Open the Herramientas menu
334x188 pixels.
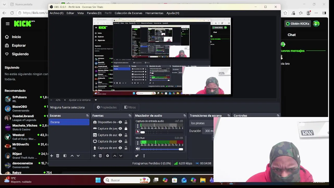(x=154, y=13)
